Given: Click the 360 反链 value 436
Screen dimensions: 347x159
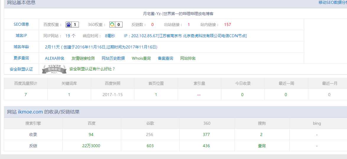Looking at the screenshot, I should [x=206, y=146].
